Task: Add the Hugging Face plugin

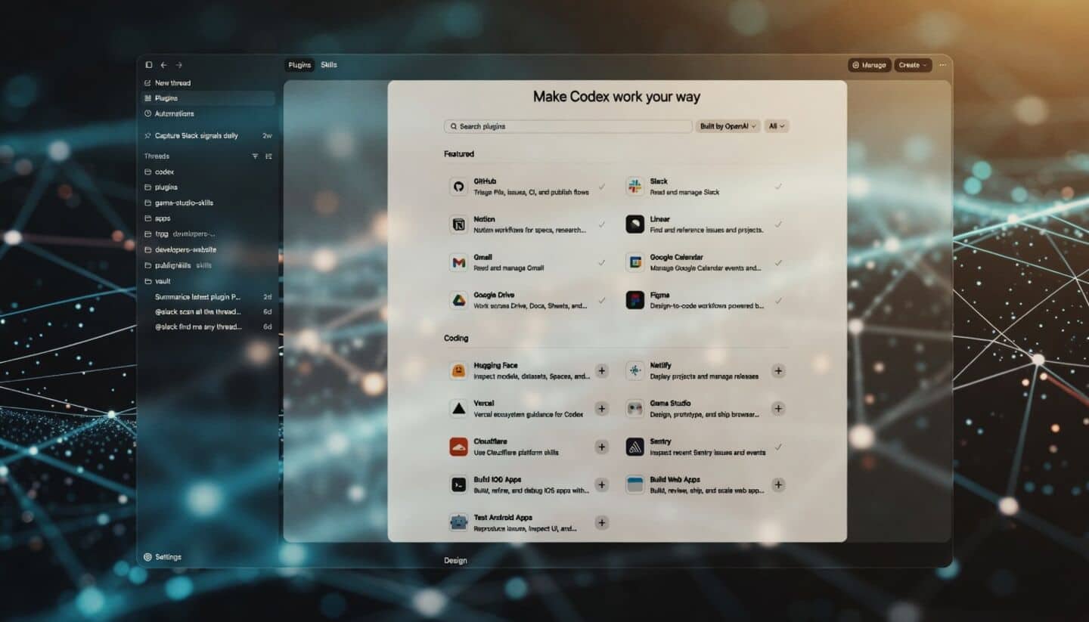Action: (602, 370)
